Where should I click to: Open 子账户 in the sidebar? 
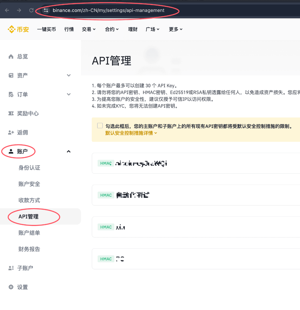coord(25,268)
